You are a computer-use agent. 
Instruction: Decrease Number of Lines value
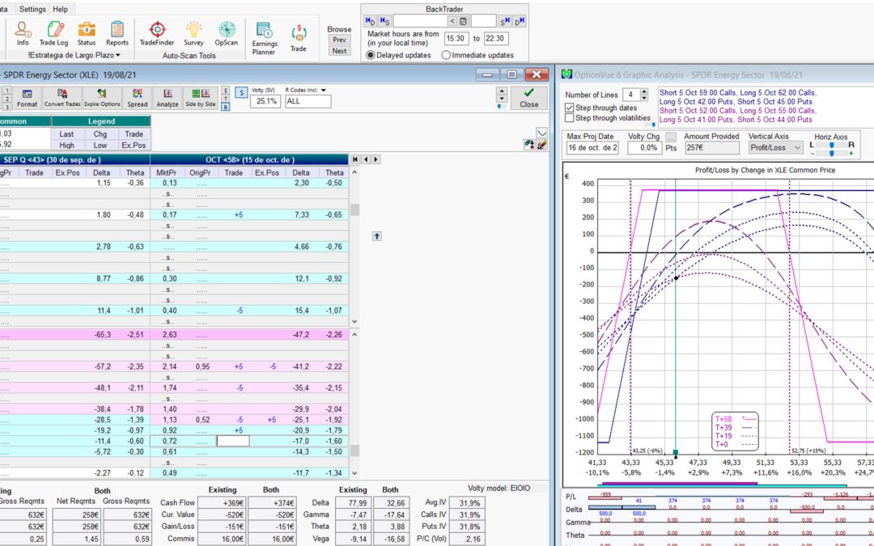click(644, 98)
